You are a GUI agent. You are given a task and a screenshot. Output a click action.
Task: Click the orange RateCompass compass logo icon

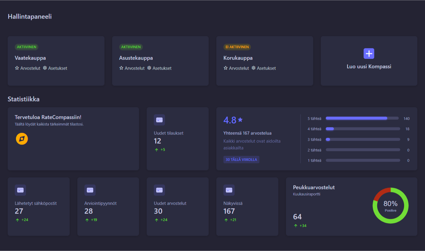(22, 138)
